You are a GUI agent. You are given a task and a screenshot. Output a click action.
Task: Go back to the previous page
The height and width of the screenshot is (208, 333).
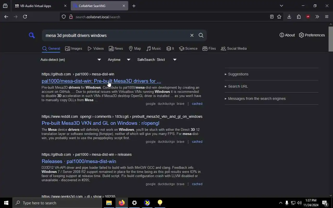[6, 17]
